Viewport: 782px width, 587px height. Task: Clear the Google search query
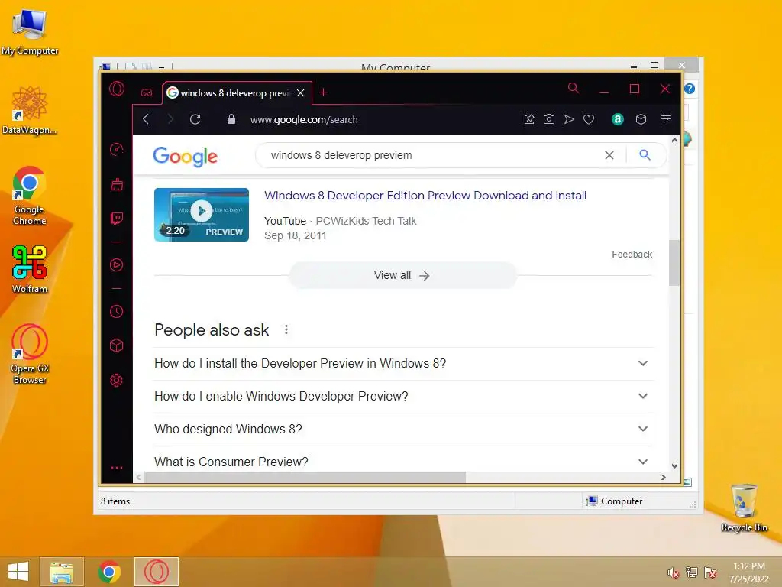[609, 155]
